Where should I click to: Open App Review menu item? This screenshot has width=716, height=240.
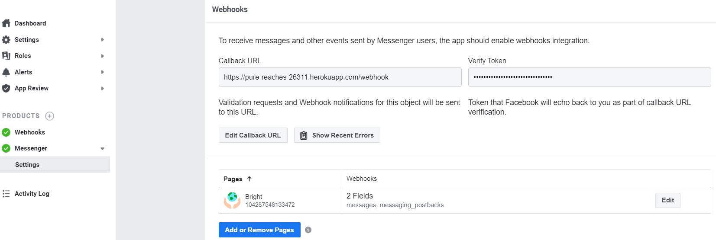pos(32,88)
